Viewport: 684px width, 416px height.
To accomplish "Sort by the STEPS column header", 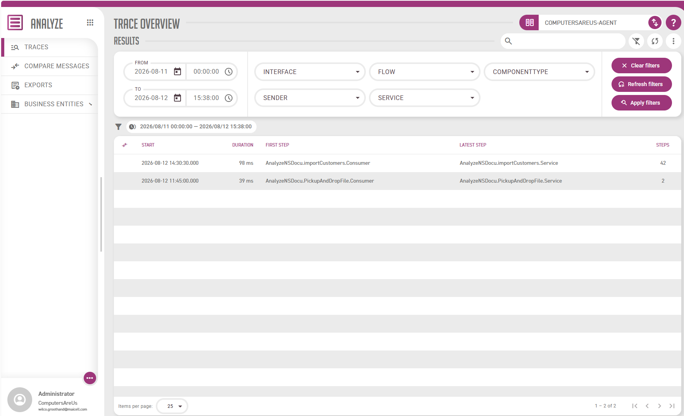I will 663,145.
